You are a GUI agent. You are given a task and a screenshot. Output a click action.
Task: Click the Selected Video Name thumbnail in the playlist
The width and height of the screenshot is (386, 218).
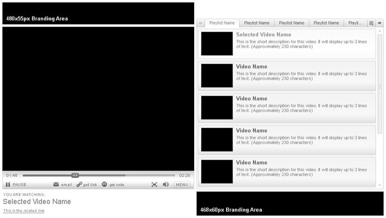tap(217, 44)
